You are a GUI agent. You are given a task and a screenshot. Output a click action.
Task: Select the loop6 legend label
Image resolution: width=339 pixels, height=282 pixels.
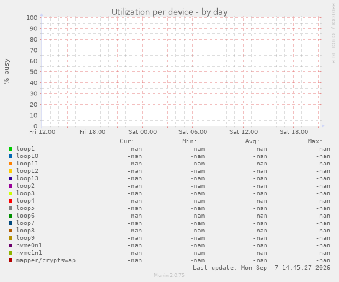tap(25, 216)
